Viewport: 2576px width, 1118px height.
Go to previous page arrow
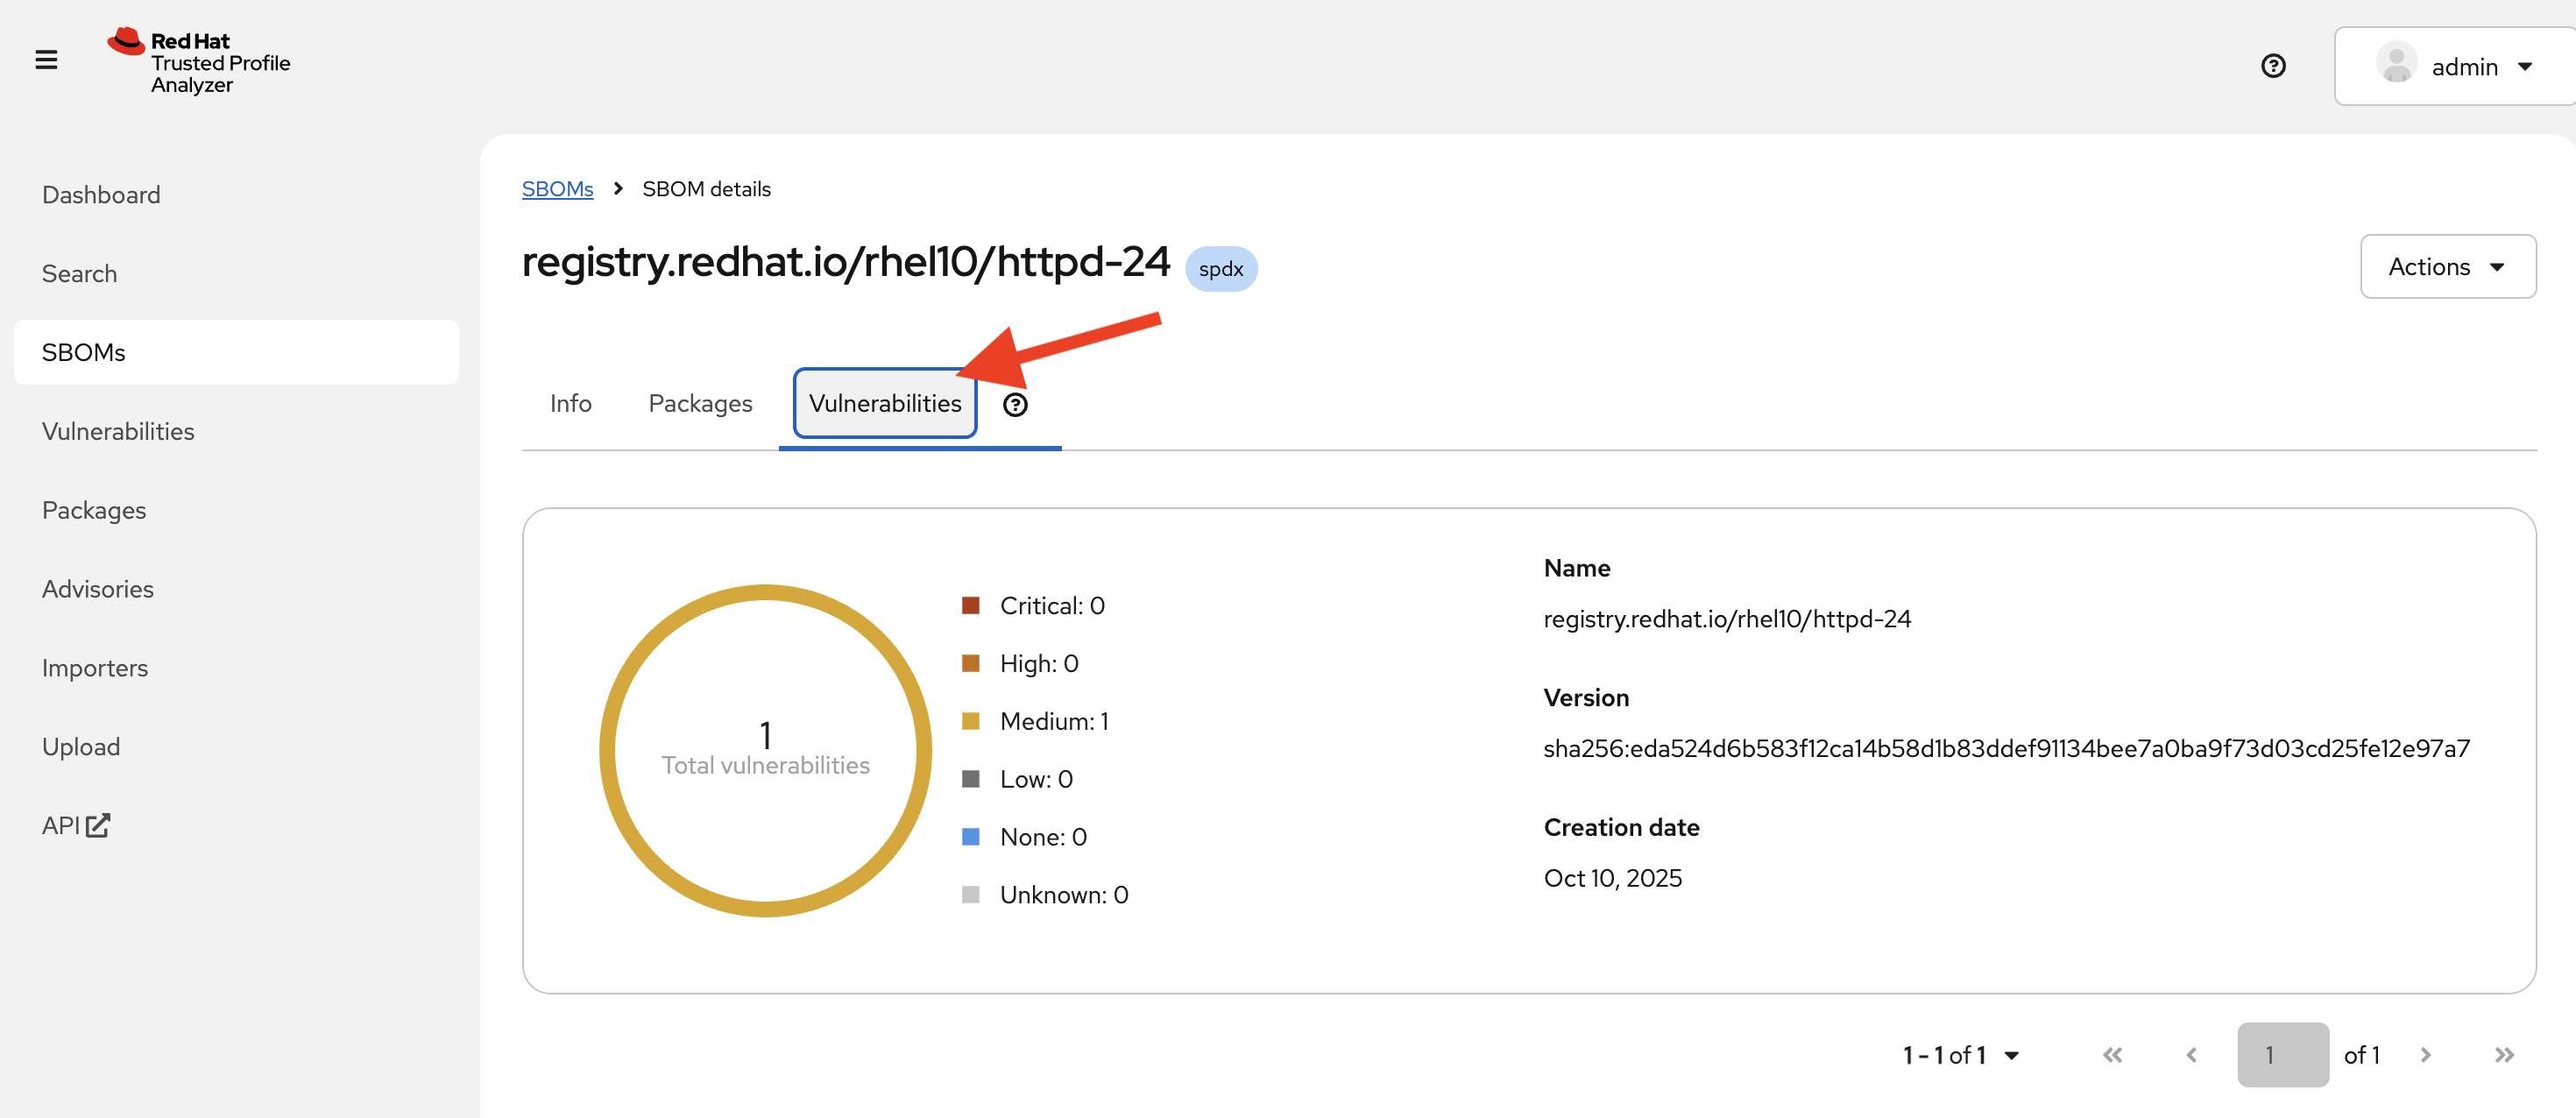(2191, 1055)
